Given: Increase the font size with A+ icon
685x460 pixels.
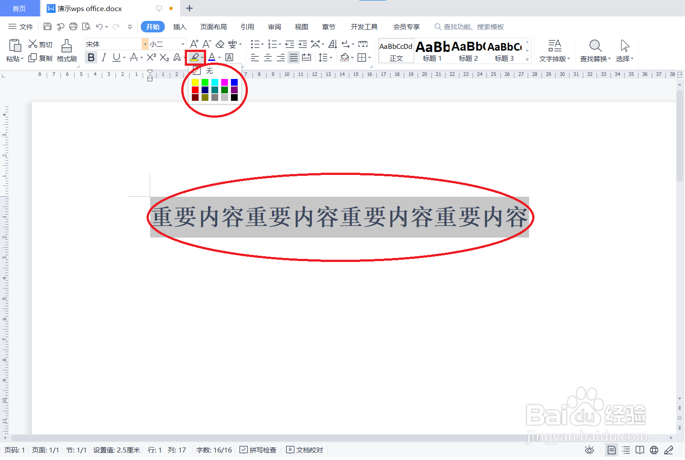Looking at the screenshot, I should click(194, 44).
